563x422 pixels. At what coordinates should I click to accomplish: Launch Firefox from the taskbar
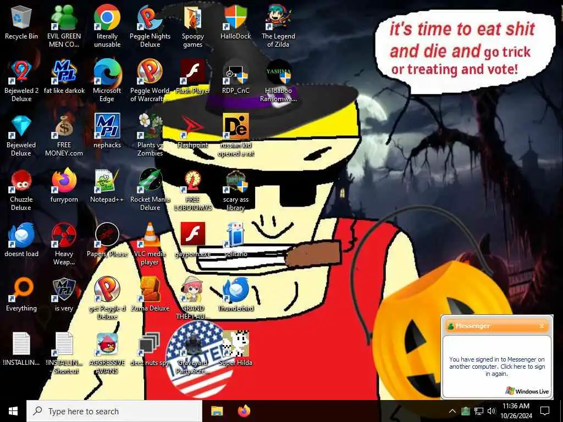(x=244, y=411)
